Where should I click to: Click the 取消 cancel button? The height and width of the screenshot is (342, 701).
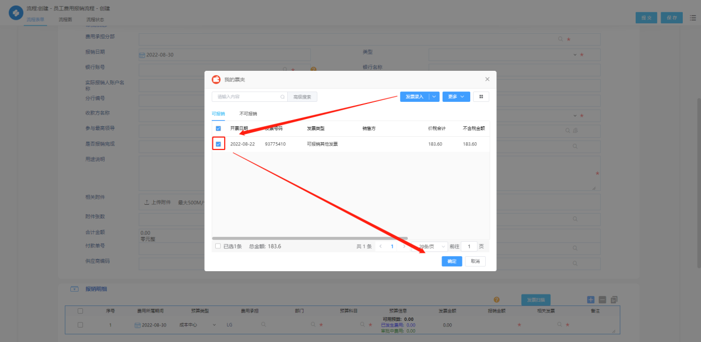(475, 261)
